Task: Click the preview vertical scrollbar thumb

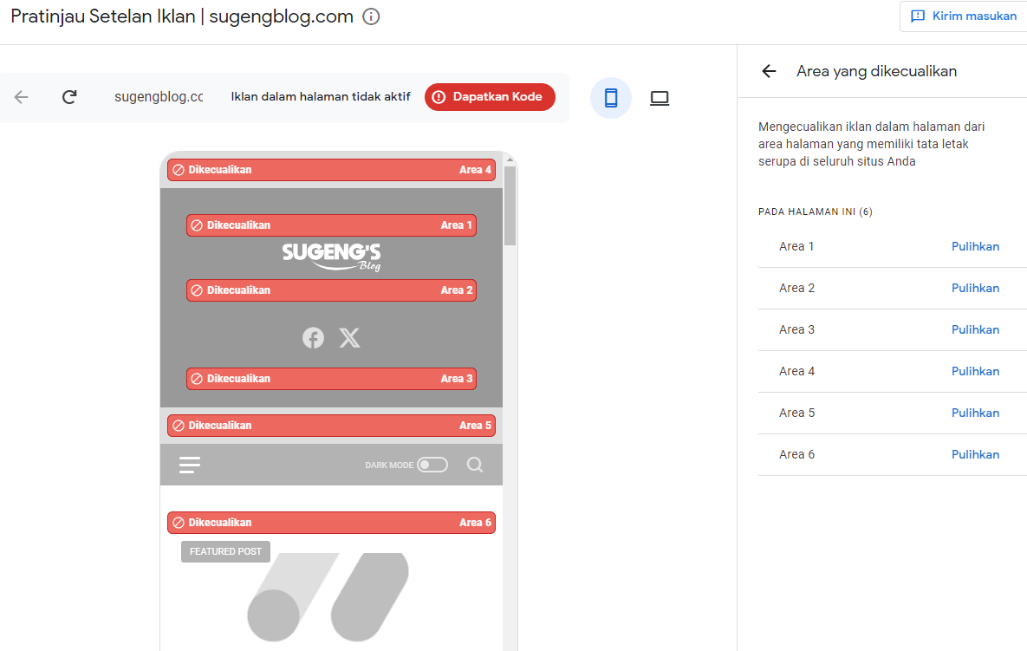Action: coord(510,205)
